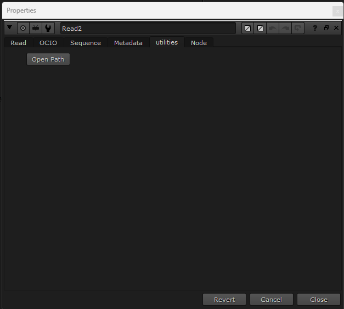Click the Revert button at bottom

click(x=224, y=300)
